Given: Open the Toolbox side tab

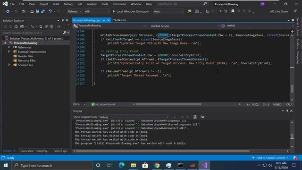Looking at the screenshot, I should point(298,44).
